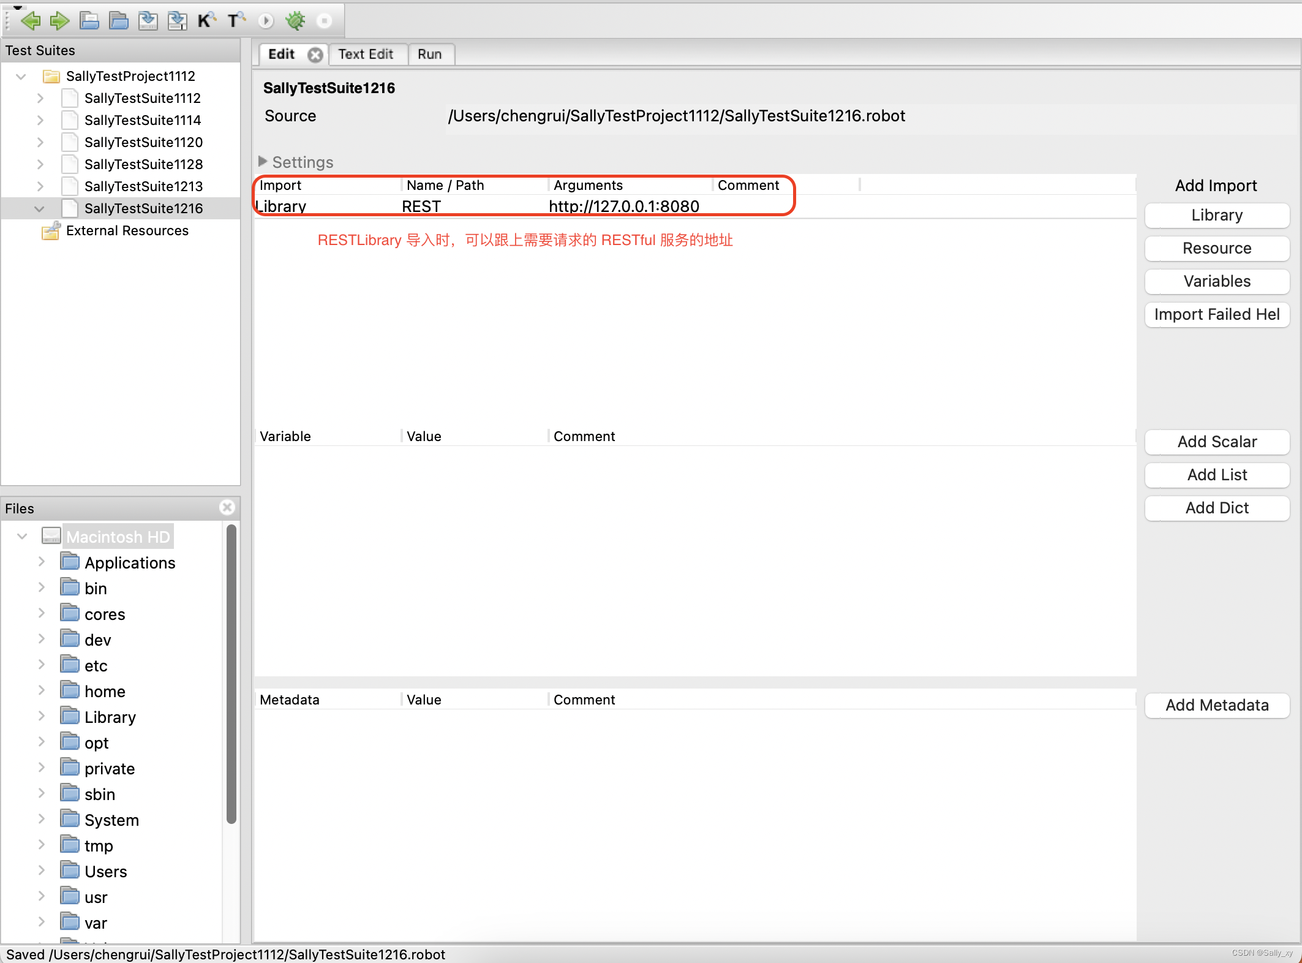This screenshot has width=1302, height=963.
Task: Select the SallyTestProject1112 project folder
Action: coord(130,76)
